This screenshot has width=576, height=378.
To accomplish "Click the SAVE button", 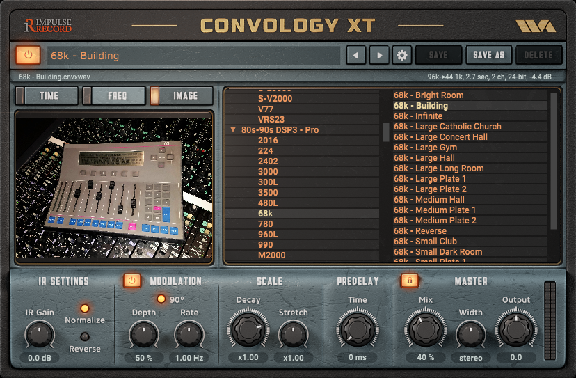I will tap(438, 55).
